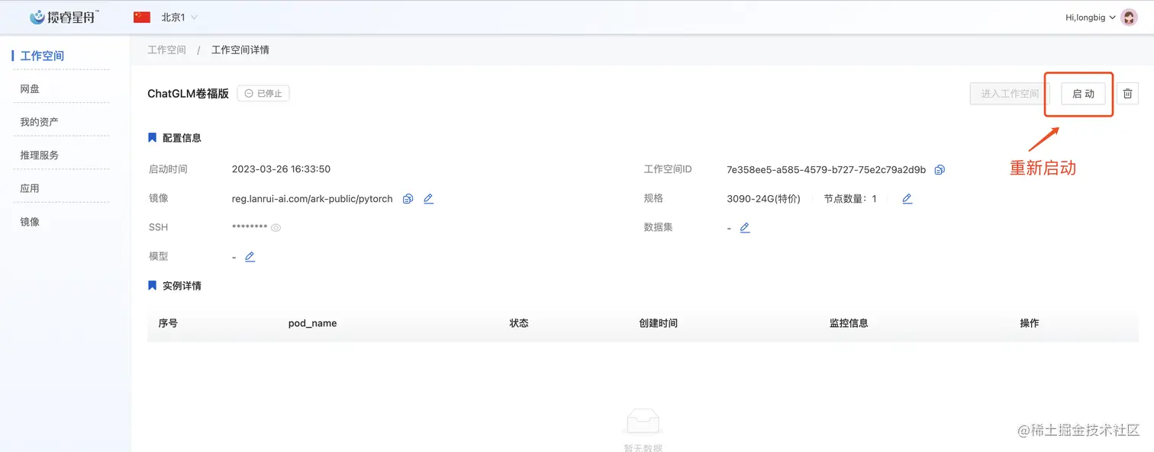Image resolution: width=1154 pixels, height=452 pixels.
Task: Click the masked SSH ******** value
Action: tap(250, 228)
